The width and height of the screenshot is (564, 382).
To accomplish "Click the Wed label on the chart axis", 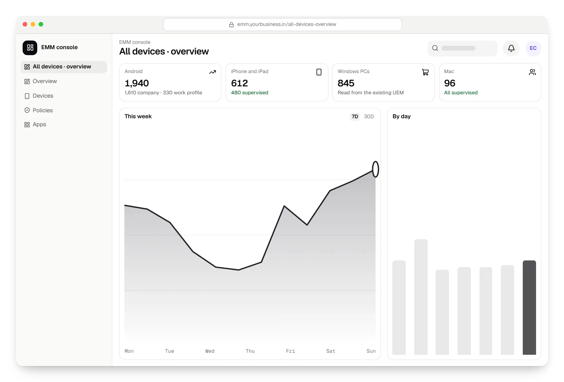I will coord(210,351).
